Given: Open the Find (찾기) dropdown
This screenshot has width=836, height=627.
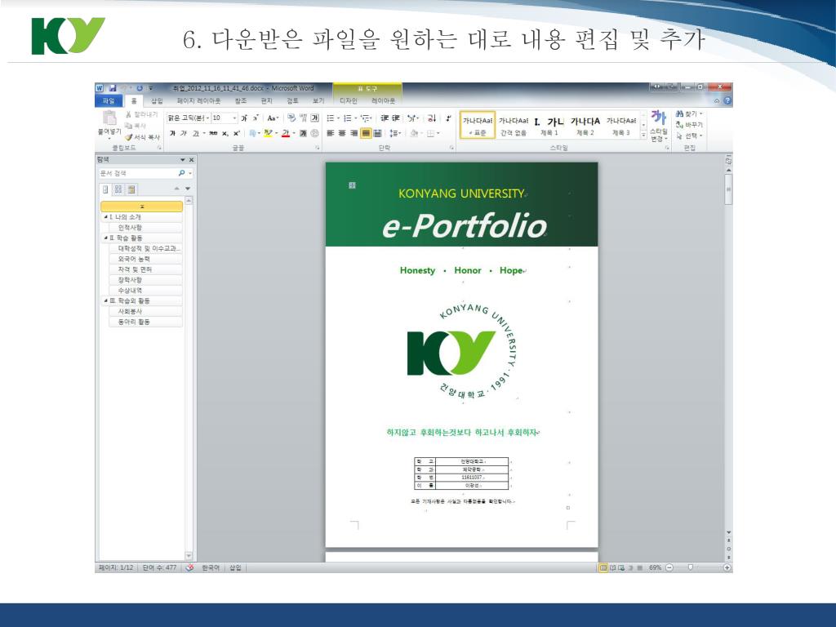Looking at the screenshot, I should coord(701,113).
